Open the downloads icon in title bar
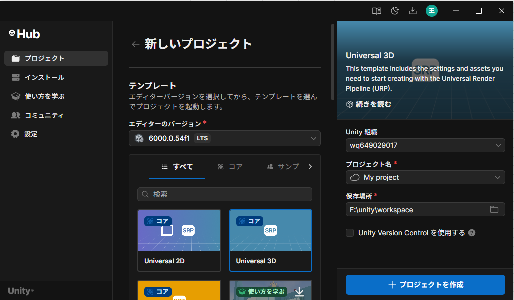 point(413,11)
